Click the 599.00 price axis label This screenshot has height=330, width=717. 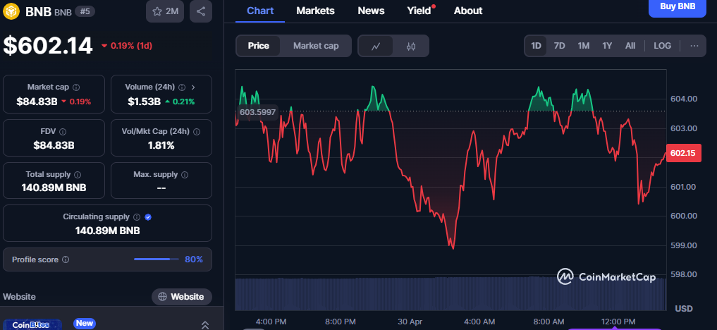684,245
